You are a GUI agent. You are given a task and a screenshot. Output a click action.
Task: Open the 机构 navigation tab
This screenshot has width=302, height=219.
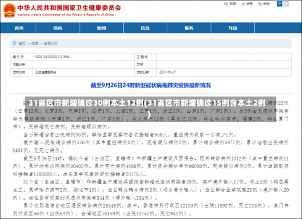[58, 28]
